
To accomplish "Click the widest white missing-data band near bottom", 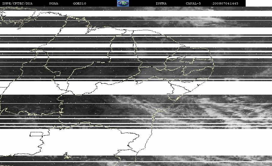I will click(136, 142).
